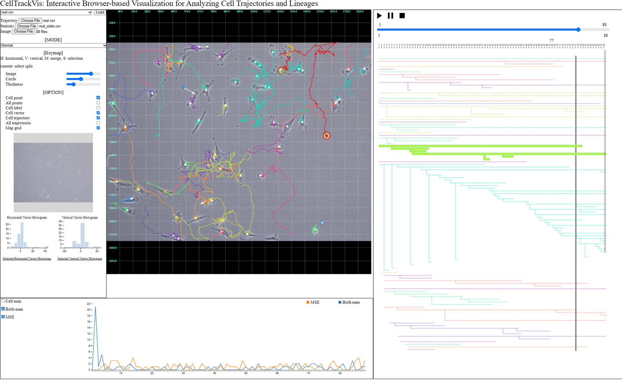Click the [Keymap] heading text
Screen dimensions: 622x380
53,53
